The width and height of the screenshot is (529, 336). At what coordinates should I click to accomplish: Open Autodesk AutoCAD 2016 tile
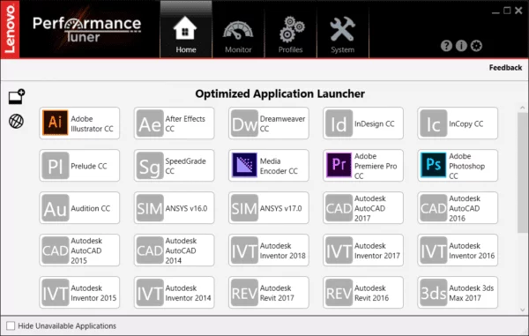458,208
